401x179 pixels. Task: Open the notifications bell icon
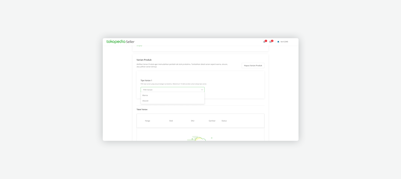264,42
